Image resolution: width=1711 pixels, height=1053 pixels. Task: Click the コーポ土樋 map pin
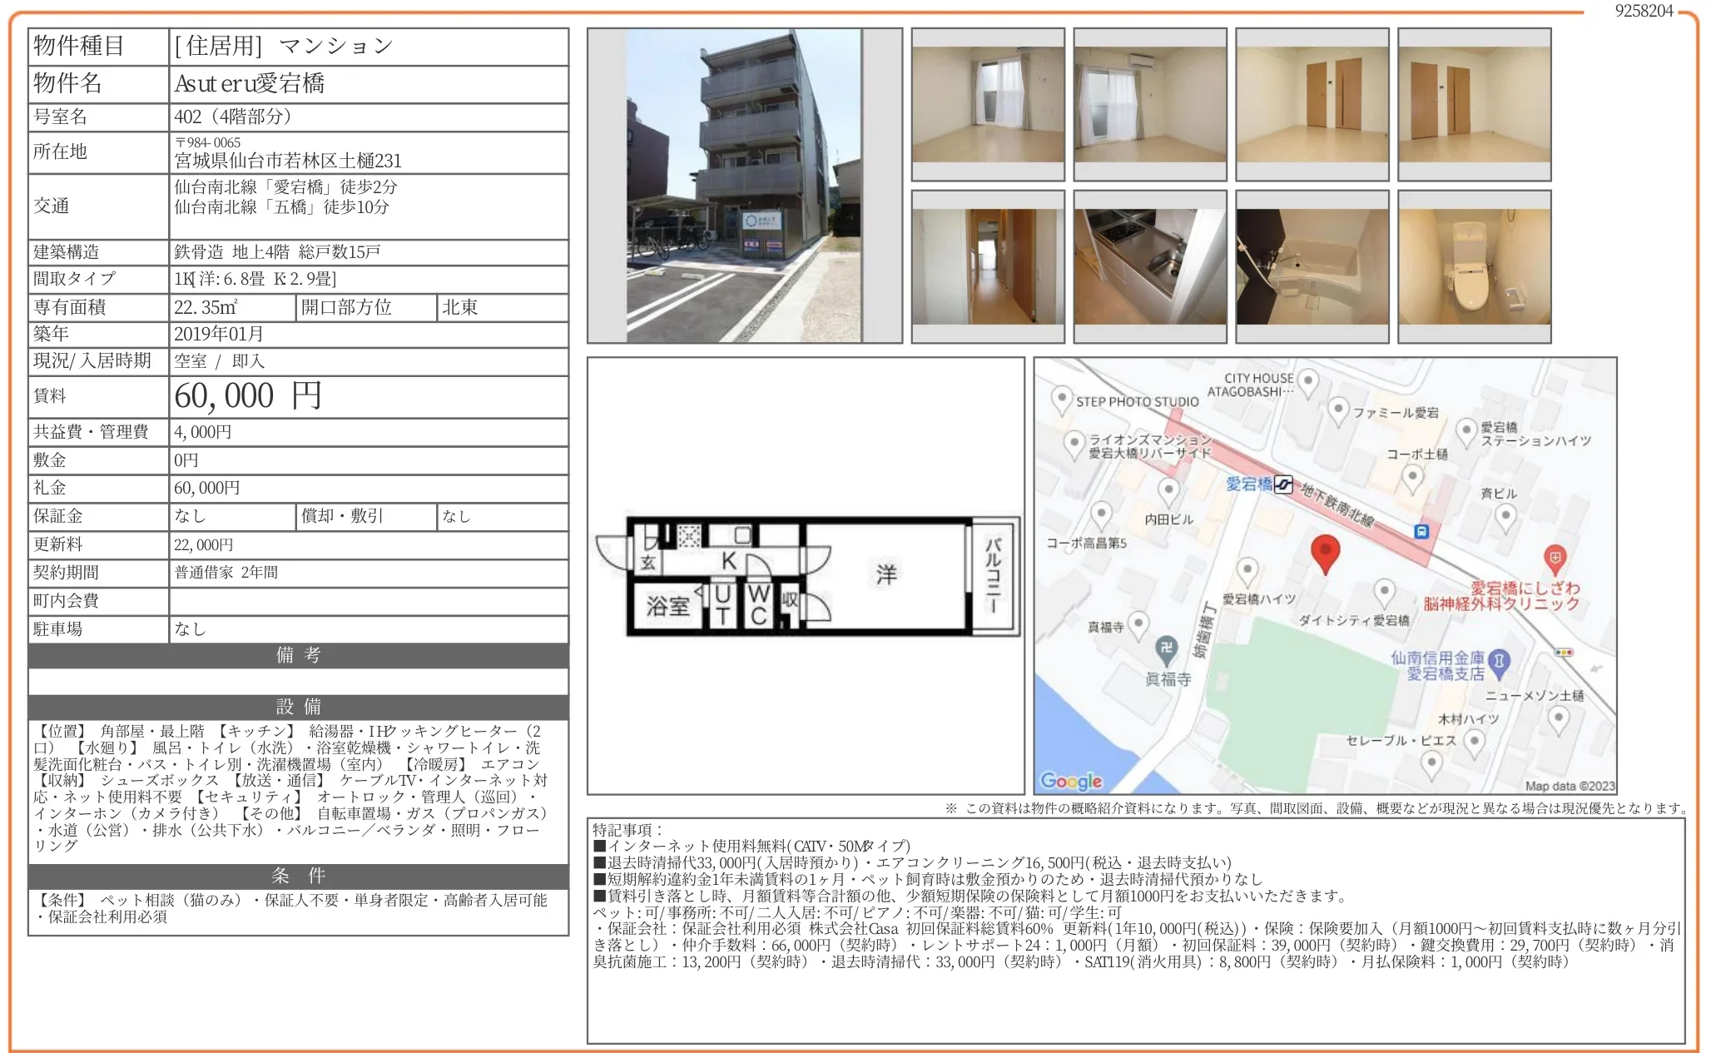tap(1412, 478)
